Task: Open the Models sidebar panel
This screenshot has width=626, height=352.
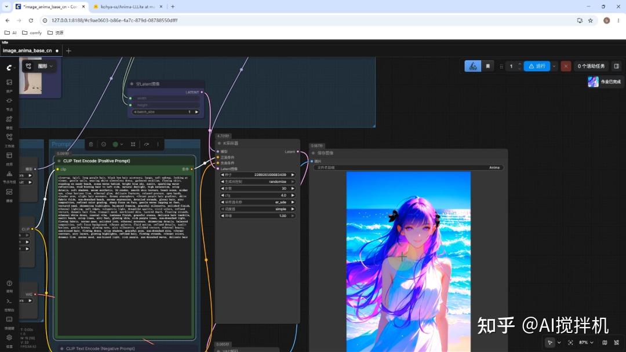Action: click(9, 119)
